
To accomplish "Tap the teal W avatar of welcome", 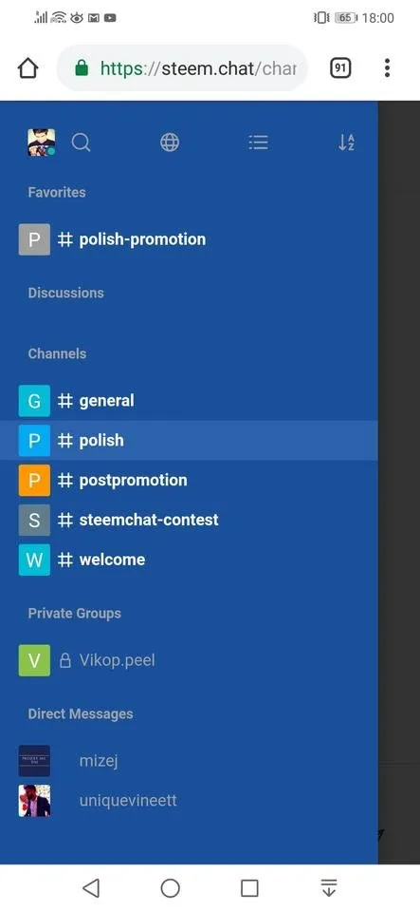I will tap(34, 560).
